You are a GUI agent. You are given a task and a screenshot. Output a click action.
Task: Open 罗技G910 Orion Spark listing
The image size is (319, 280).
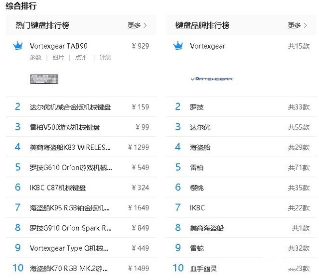pos(70,228)
